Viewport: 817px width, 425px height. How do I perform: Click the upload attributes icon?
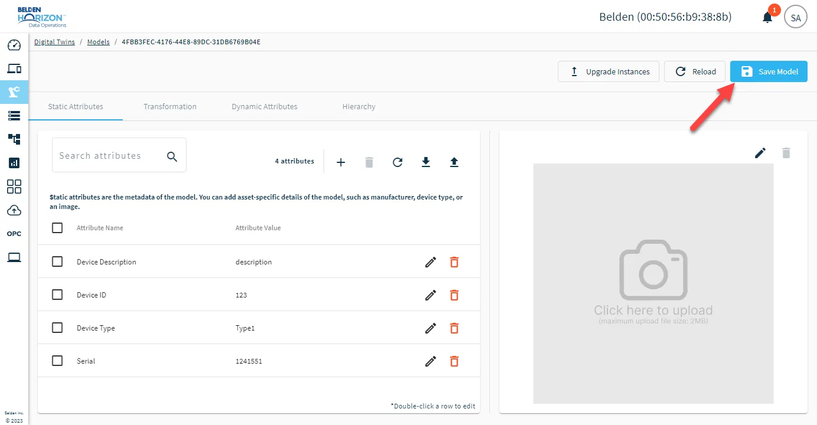(x=454, y=162)
